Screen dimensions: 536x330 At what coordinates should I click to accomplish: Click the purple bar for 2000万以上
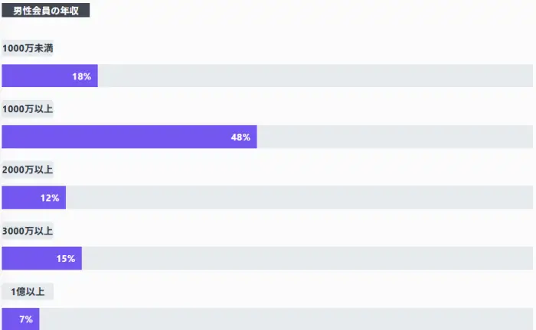(x=21, y=198)
